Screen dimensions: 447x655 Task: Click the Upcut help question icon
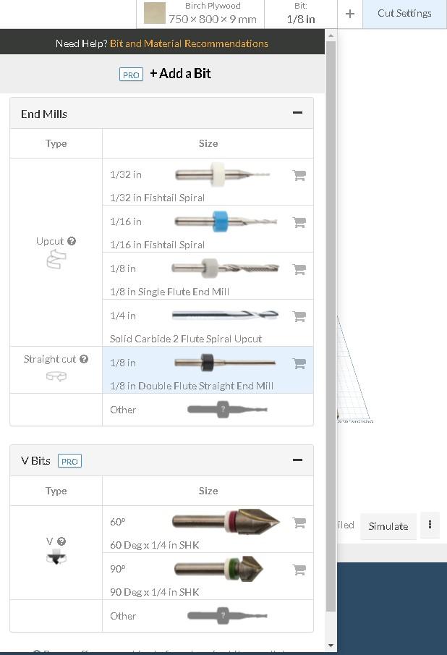72,241
